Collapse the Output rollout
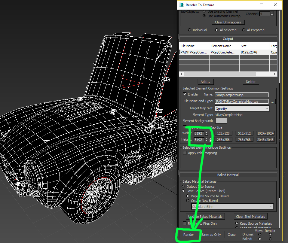The height and width of the screenshot is (243, 288). 182,39
